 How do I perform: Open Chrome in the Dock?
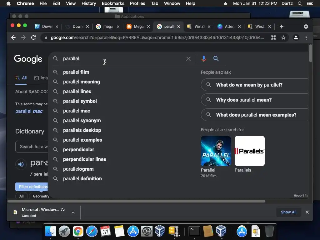78,232
